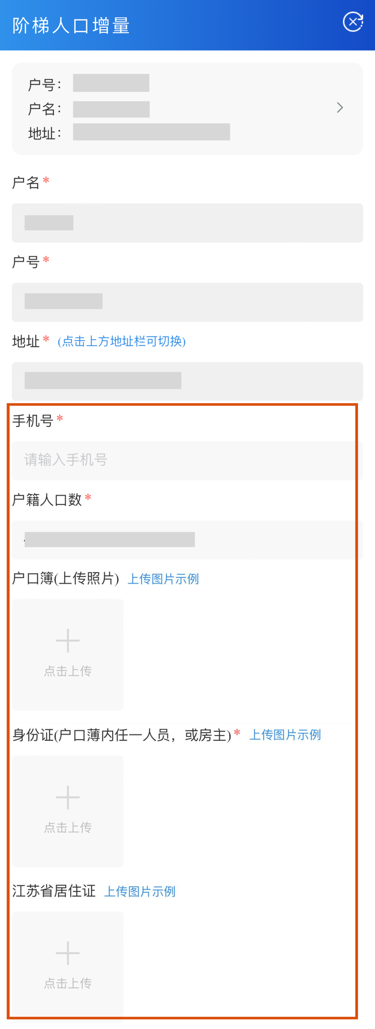375x1029 pixels.
Task: Select the 户籍人口数 input field
Action: (187, 540)
